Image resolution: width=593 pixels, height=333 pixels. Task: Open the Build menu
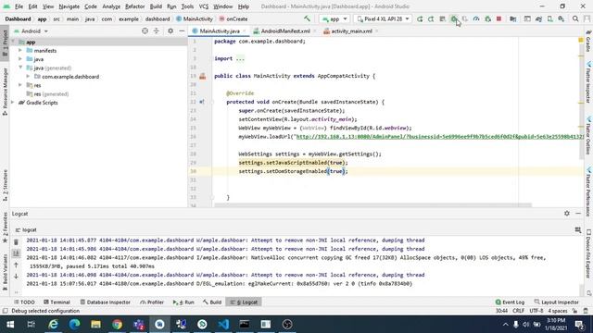click(x=156, y=6)
